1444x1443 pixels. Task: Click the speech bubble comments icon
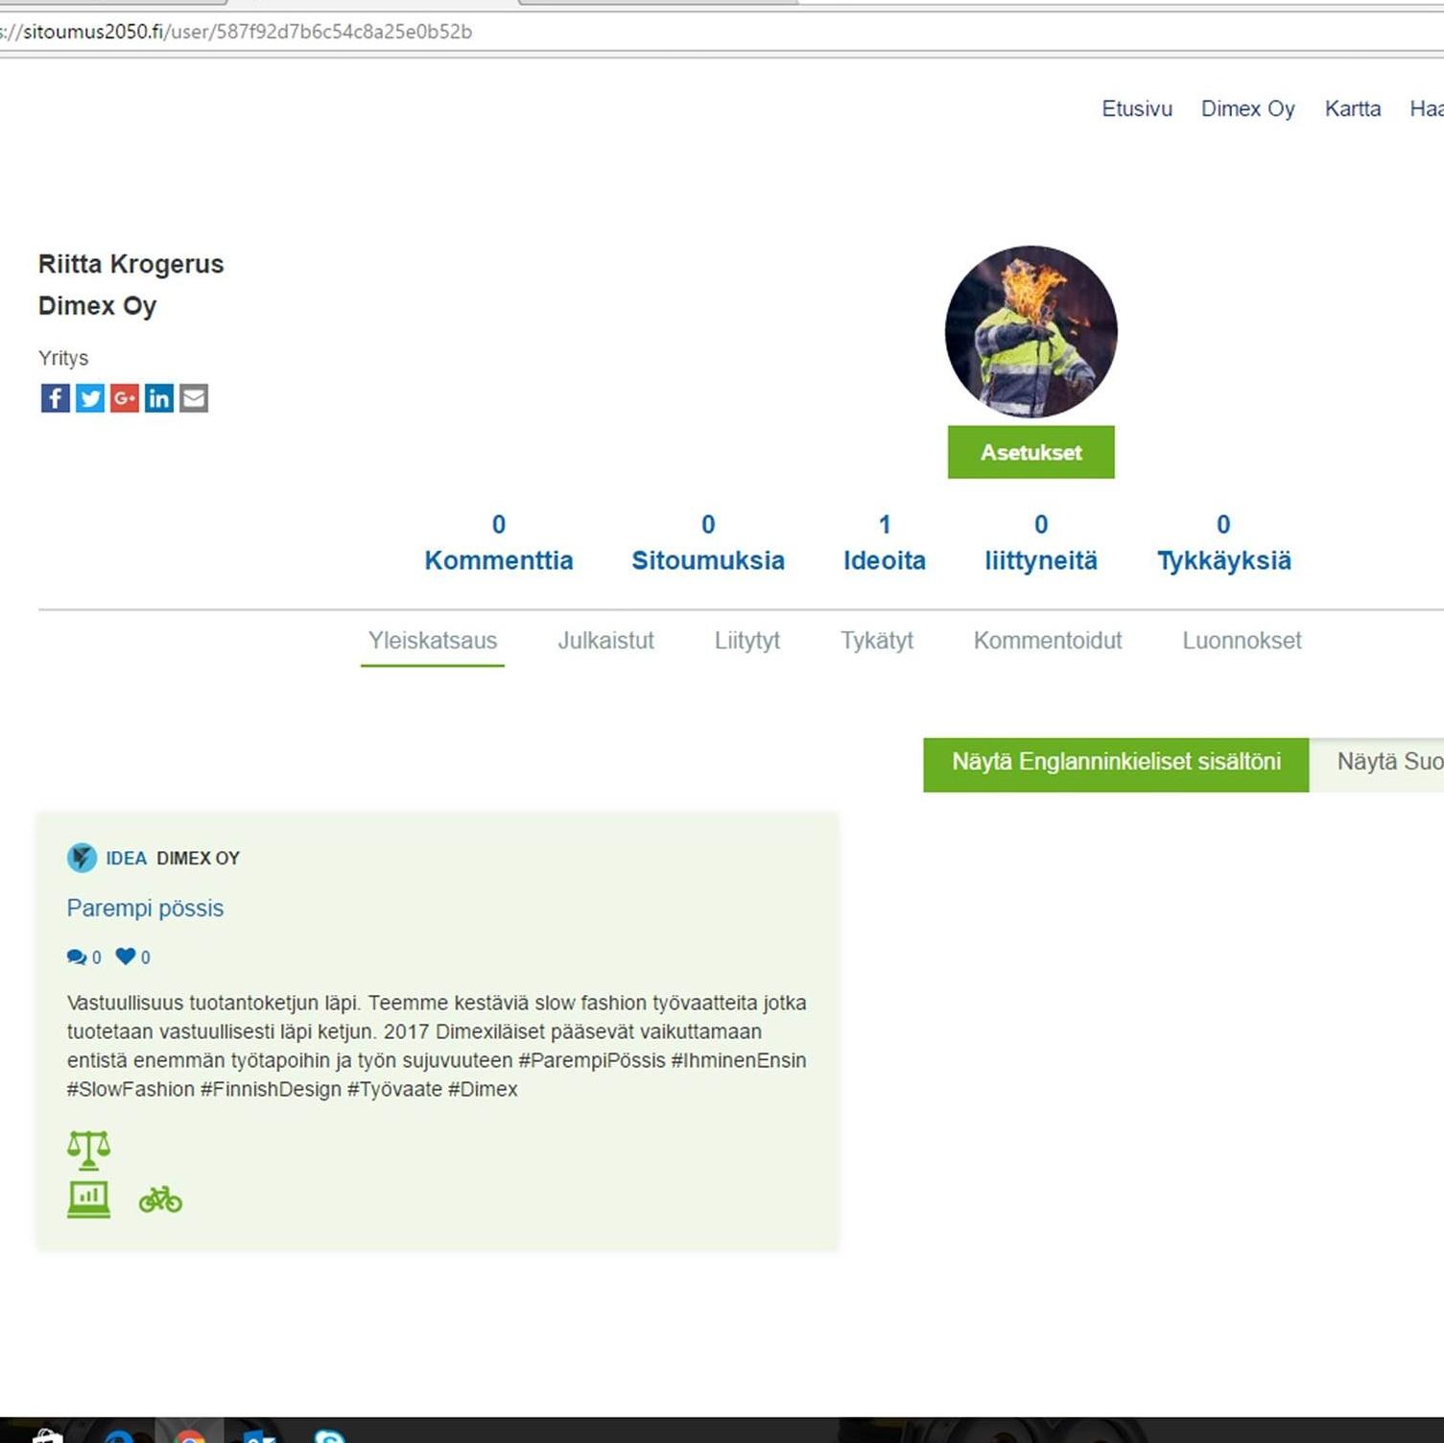coord(76,957)
